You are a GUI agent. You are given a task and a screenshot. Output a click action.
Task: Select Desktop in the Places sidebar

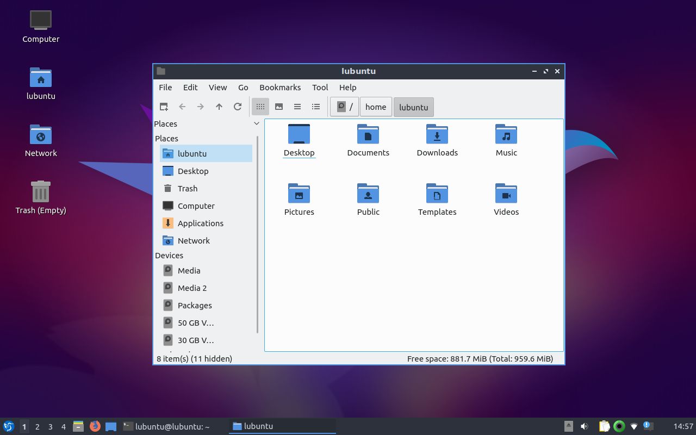(206, 171)
